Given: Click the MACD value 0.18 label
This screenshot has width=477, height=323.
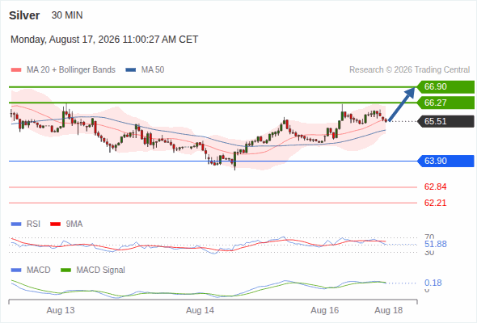Looking at the screenshot, I should tap(433, 283).
